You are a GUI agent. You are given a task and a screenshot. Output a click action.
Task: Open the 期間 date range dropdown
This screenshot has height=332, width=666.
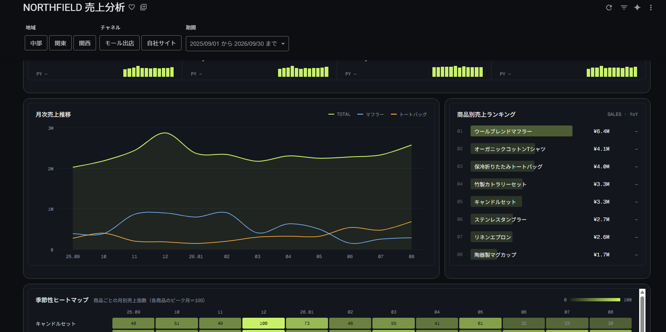coord(237,44)
